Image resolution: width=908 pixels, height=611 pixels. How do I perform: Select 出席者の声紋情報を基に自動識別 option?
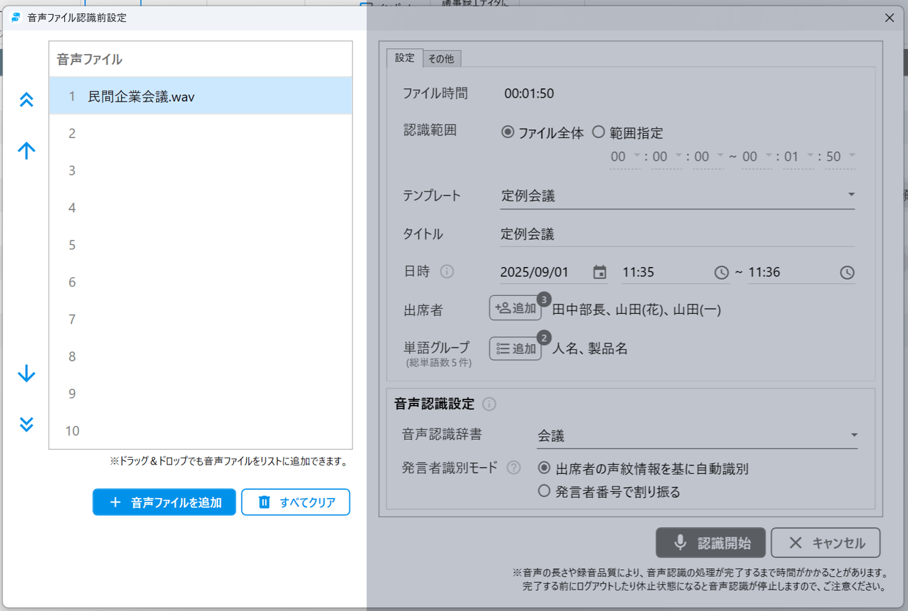pyautogui.click(x=544, y=468)
